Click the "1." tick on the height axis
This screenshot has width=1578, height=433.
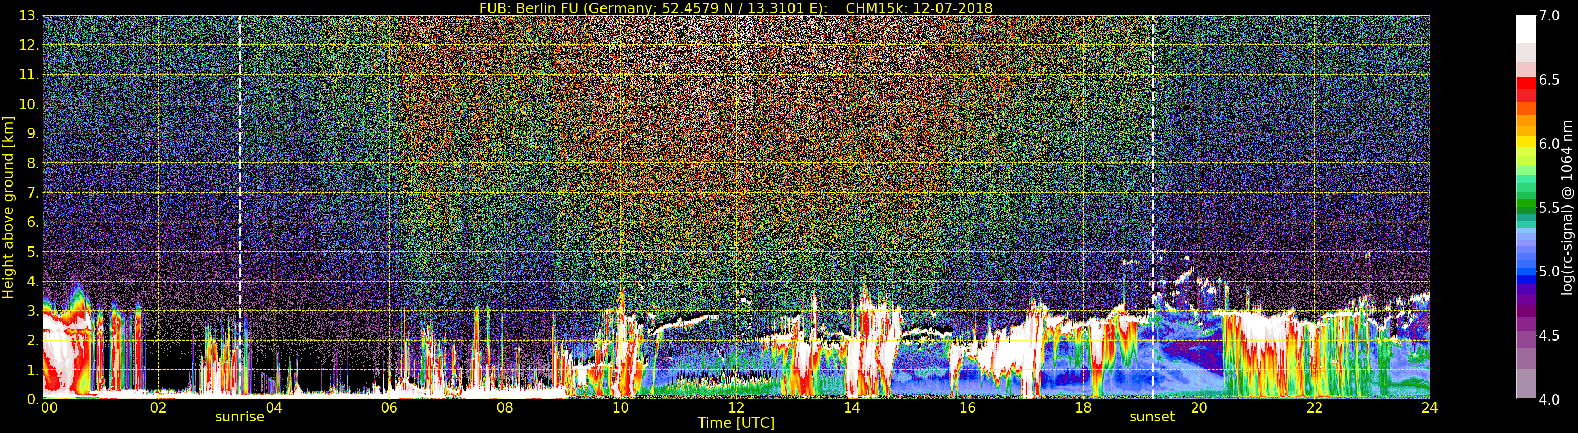point(33,370)
